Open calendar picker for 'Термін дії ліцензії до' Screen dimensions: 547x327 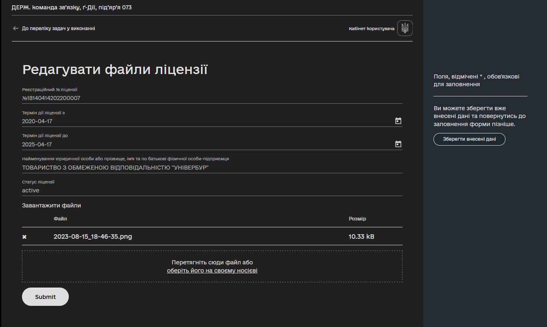(398, 144)
